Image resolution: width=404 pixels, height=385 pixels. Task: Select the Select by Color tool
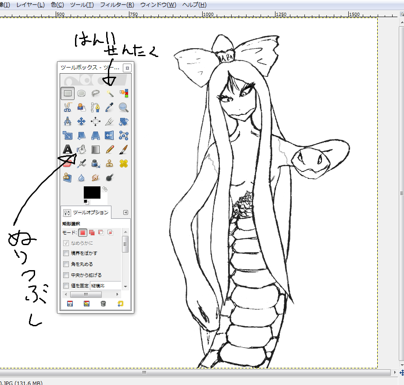pyautogui.click(x=124, y=93)
